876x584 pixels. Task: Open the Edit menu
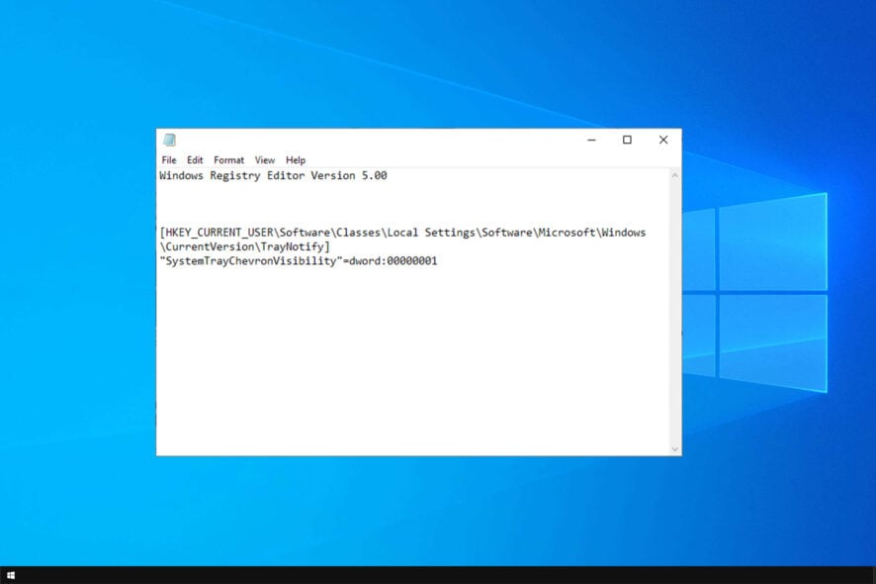point(195,160)
